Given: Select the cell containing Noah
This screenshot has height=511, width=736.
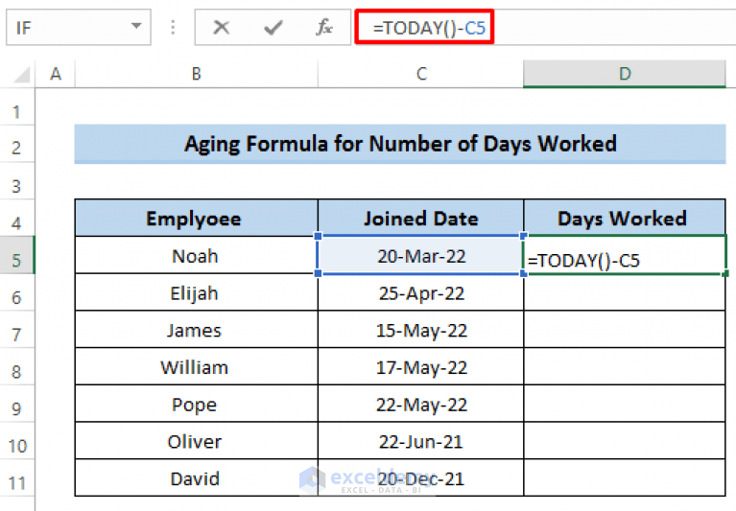Looking at the screenshot, I should click(196, 255).
